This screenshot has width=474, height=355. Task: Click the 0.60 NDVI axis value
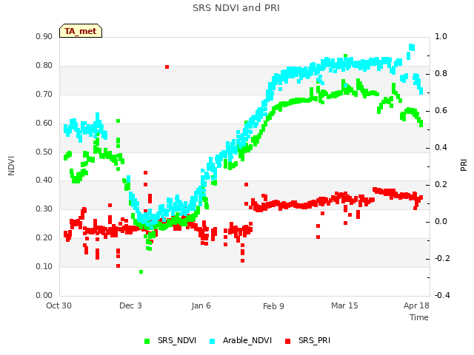tap(44, 124)
